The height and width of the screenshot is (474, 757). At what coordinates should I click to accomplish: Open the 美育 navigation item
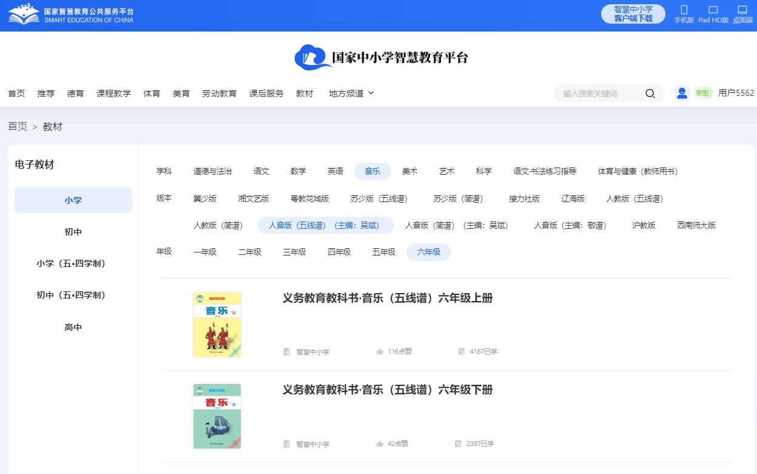click(x=181, y=93)
